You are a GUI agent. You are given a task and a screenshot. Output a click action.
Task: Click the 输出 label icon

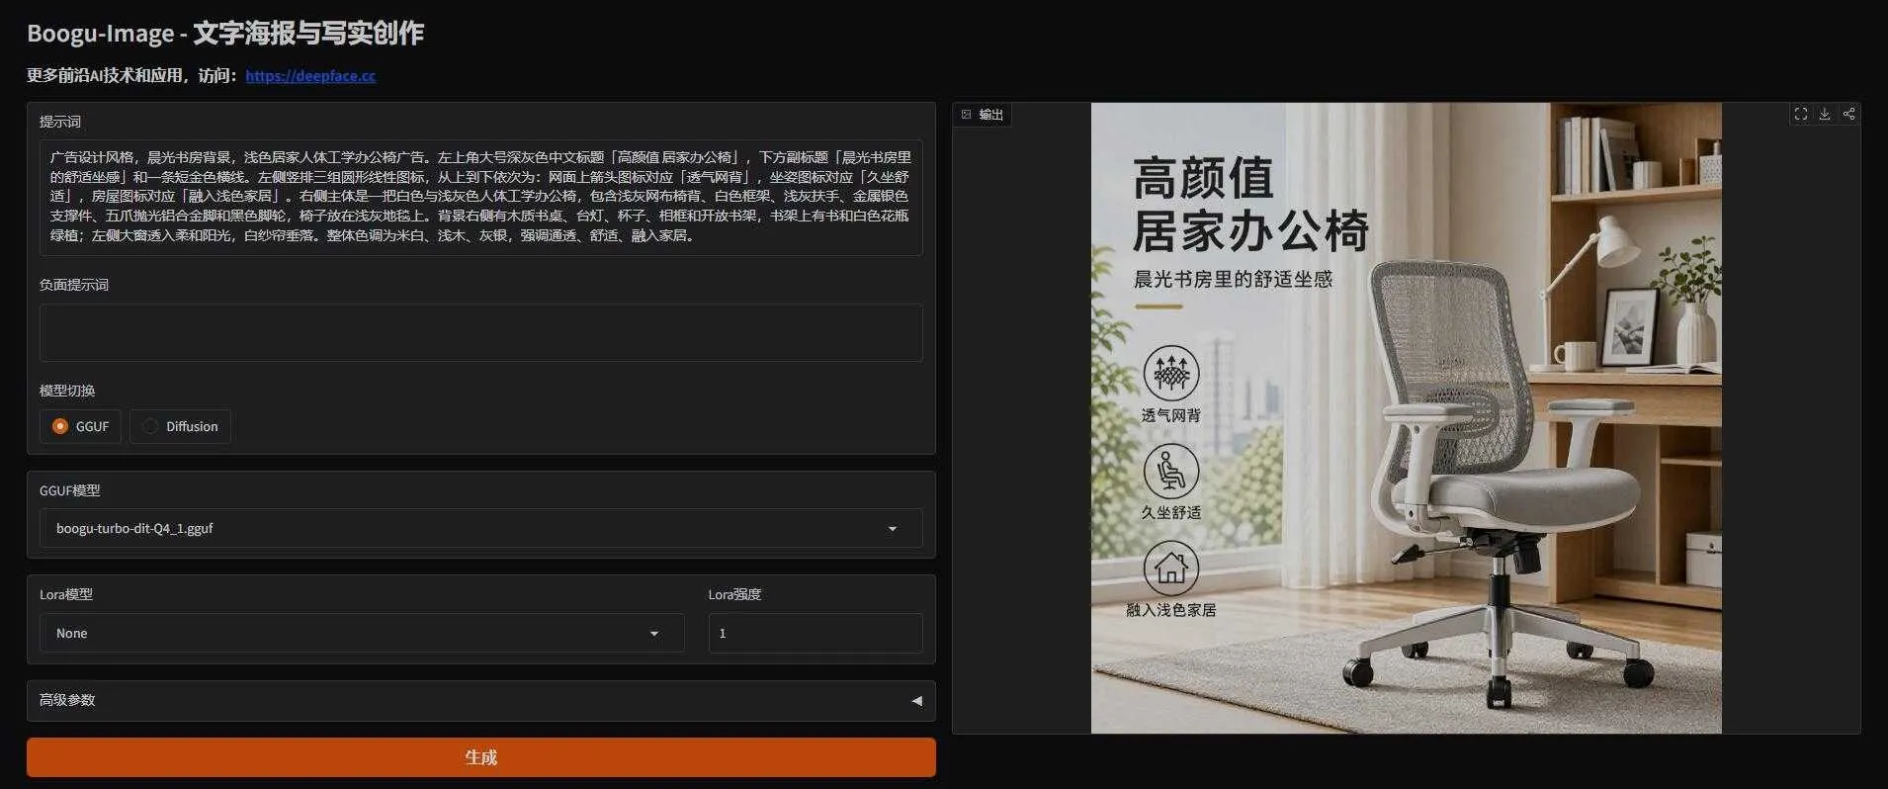(967, 115)
